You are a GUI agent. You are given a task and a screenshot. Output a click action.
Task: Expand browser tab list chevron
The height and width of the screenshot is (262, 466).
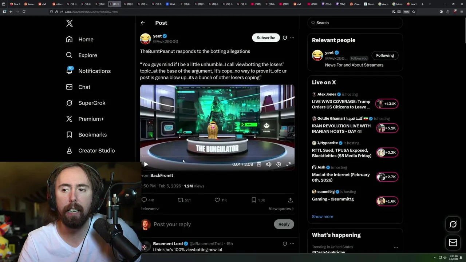[x=430, y=4]
